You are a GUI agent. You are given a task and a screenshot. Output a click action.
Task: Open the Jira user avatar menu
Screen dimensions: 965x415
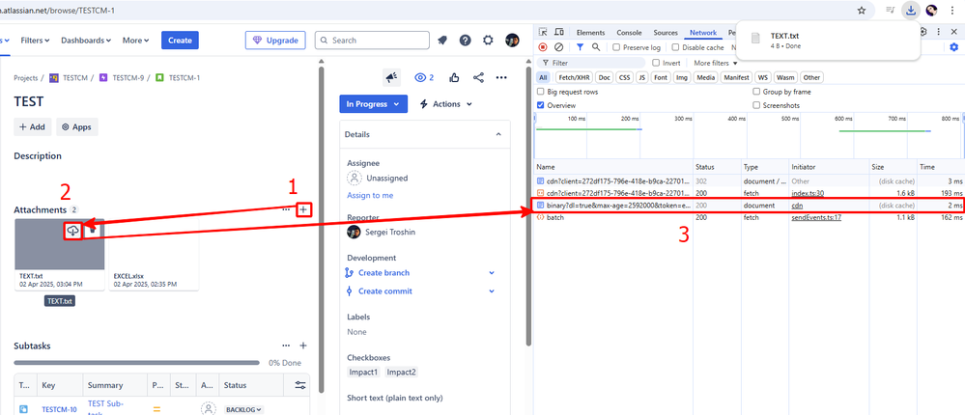[512, 40]
